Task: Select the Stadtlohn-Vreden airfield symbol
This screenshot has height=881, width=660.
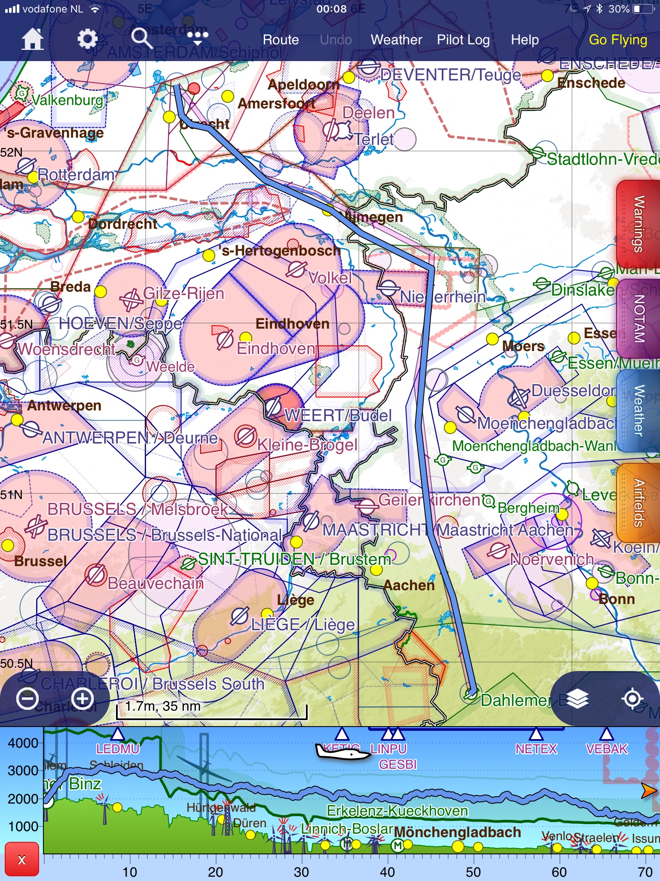Action: [x=537, y=152]
